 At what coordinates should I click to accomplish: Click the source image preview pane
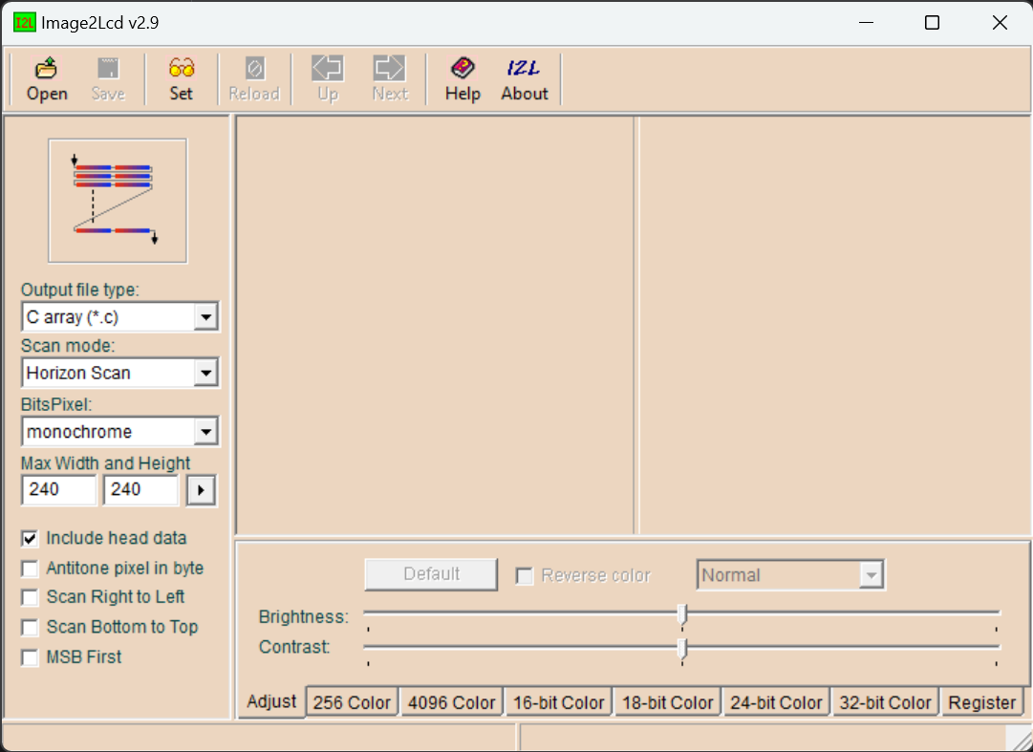(x=435, y=326)
